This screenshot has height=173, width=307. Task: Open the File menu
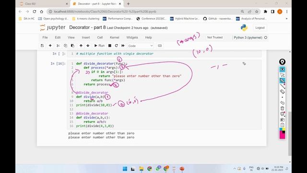click(45, 37)
